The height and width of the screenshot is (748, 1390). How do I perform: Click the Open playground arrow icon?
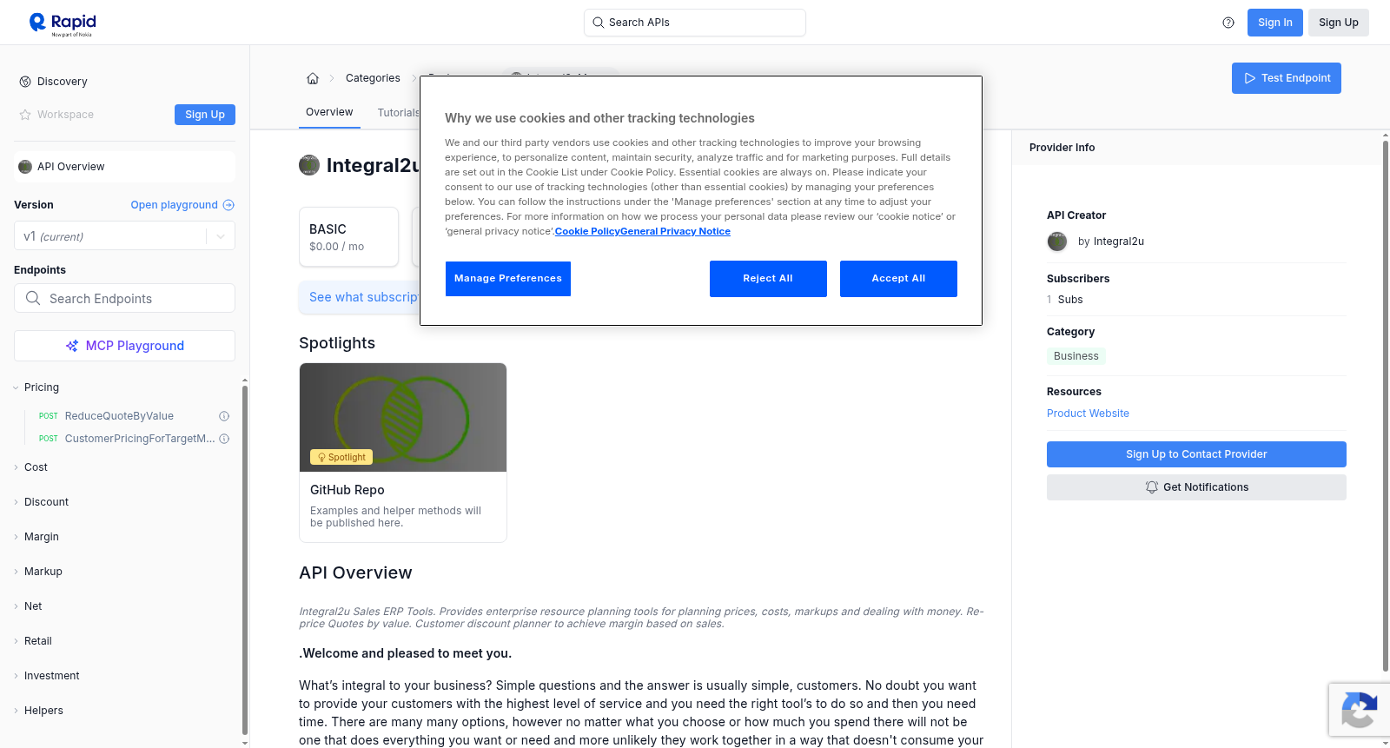[x=228, y=205]
